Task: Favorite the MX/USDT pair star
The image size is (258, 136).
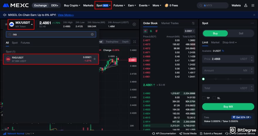Action: coord(6,24)
